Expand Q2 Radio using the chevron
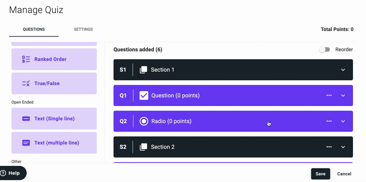Screen dimensions: 366x182 [x=343, y=121]
